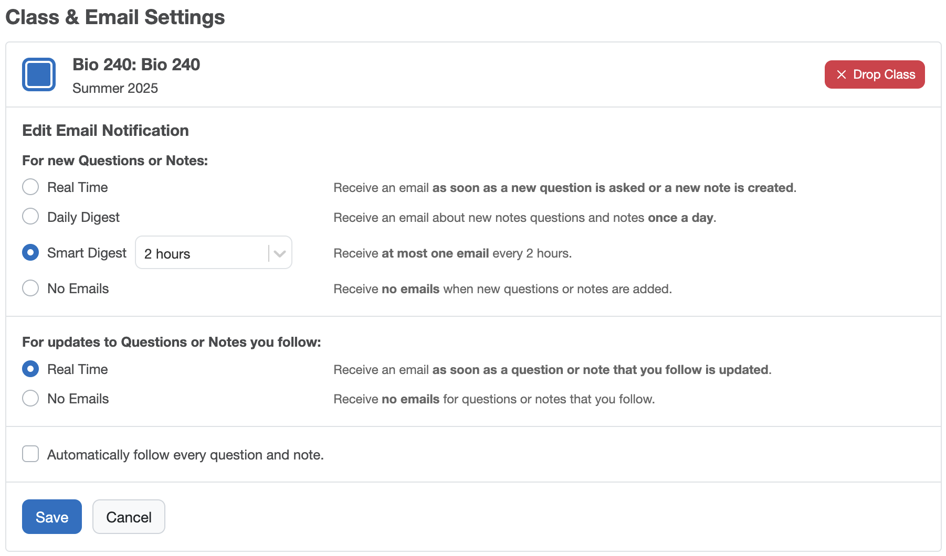The height and width of the screenshot is (556, 946).
Task: Enable automatically follow every question checkbox
Action: click(x=30, y=454)
